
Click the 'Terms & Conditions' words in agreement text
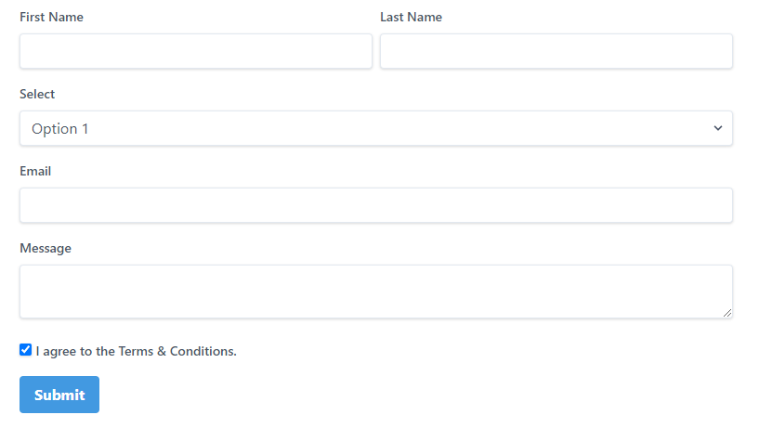pos(177,351)
